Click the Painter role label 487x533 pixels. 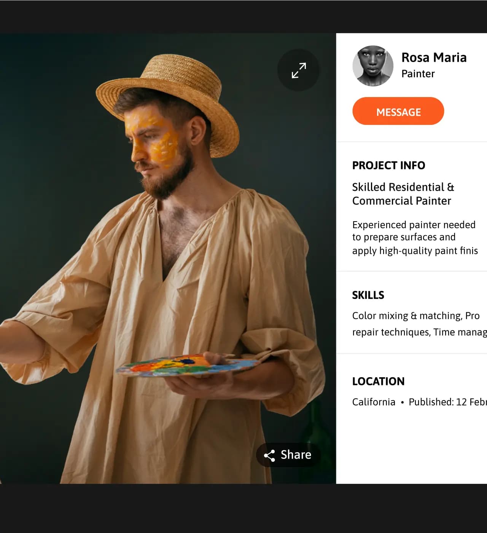tap(418, 74)
